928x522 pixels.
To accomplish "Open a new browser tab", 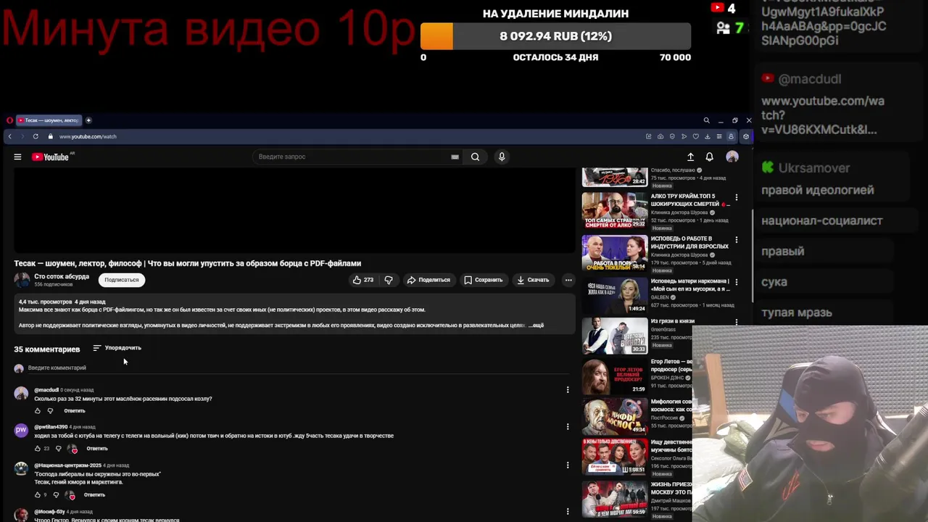I will pyautogui.click(x=88, y=120).
